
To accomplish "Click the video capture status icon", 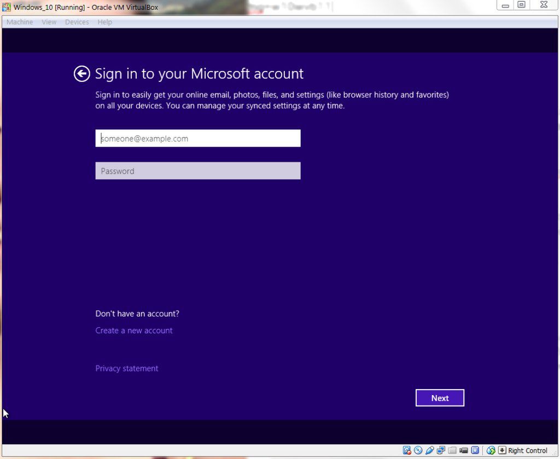I will (464, 450).
